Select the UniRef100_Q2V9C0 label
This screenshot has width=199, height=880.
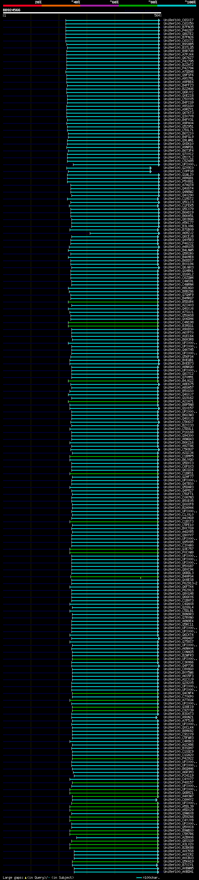[x=178, y=168]
